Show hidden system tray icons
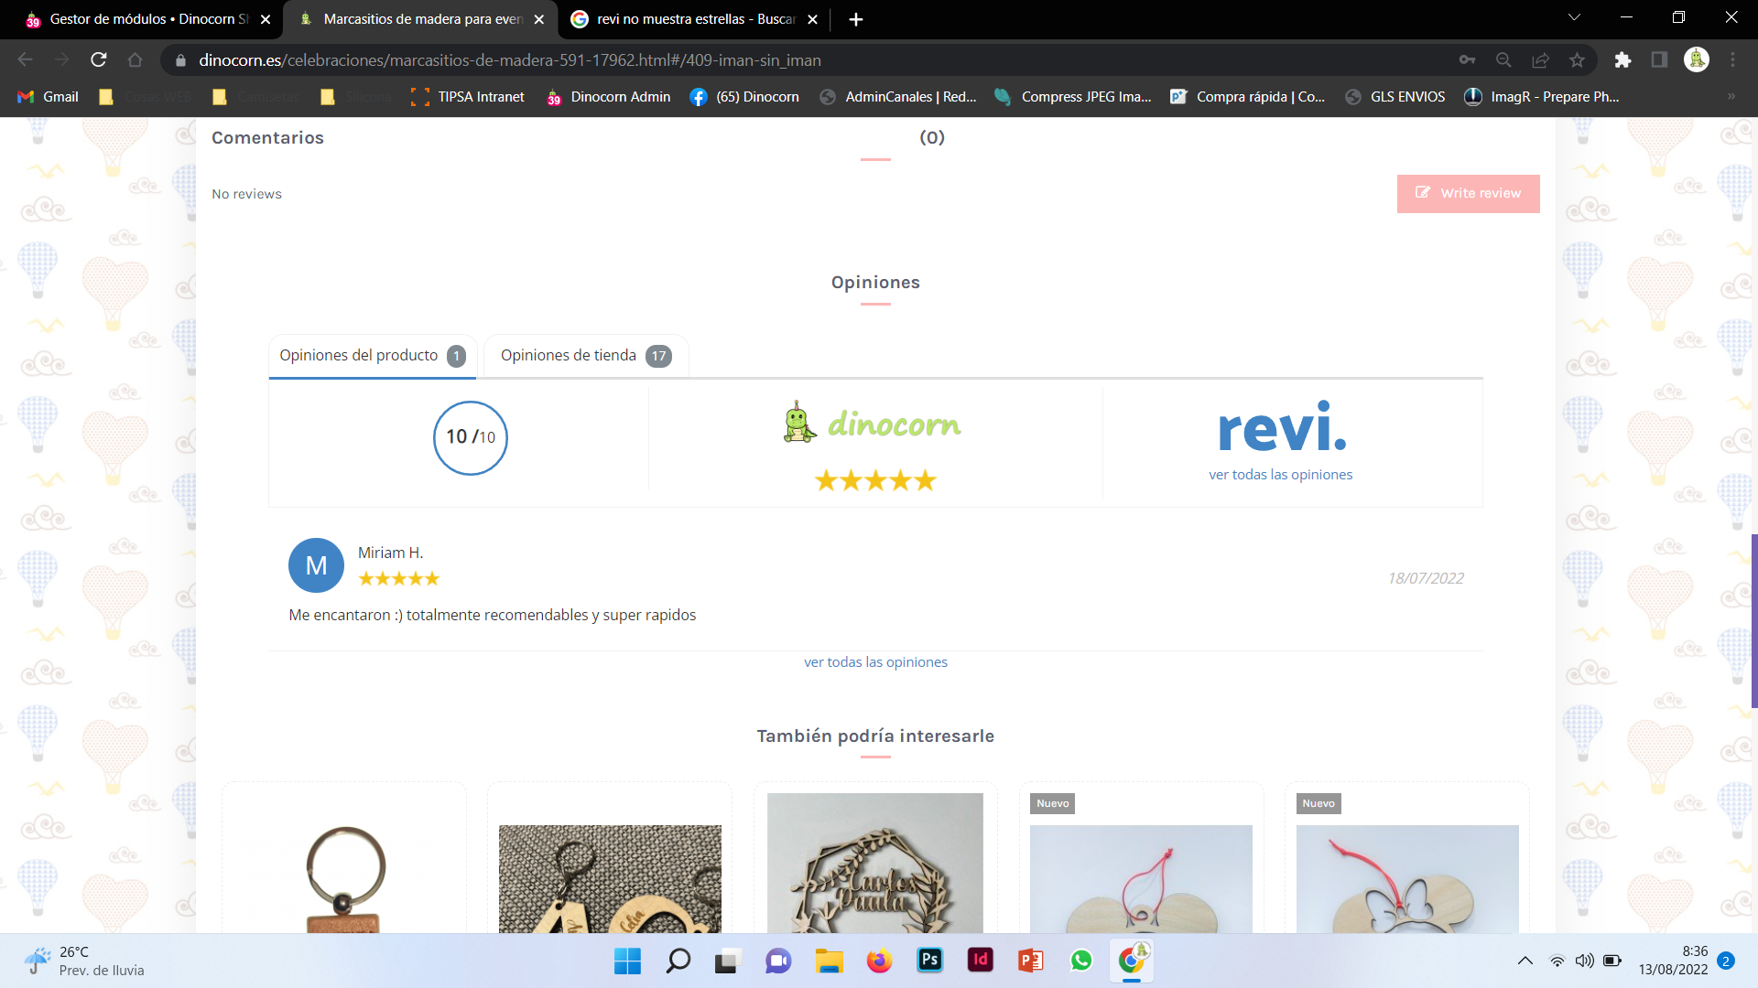Screen dimensions: 1758x988 (x=1525, y=961)
